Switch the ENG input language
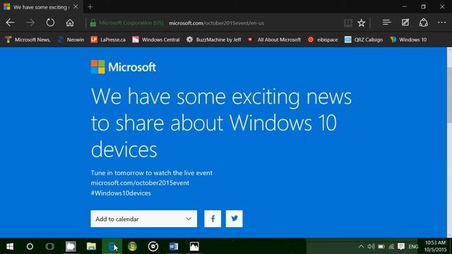The image size is (452, 254). 413,247
